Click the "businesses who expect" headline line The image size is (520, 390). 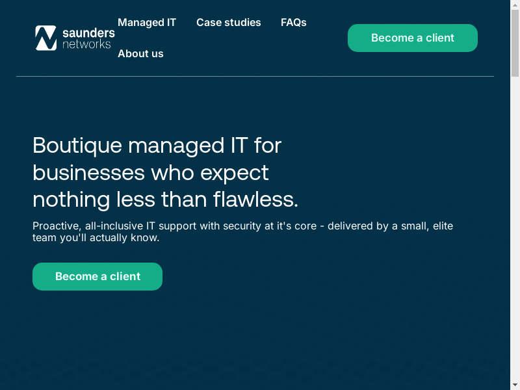tap(150, 172)
